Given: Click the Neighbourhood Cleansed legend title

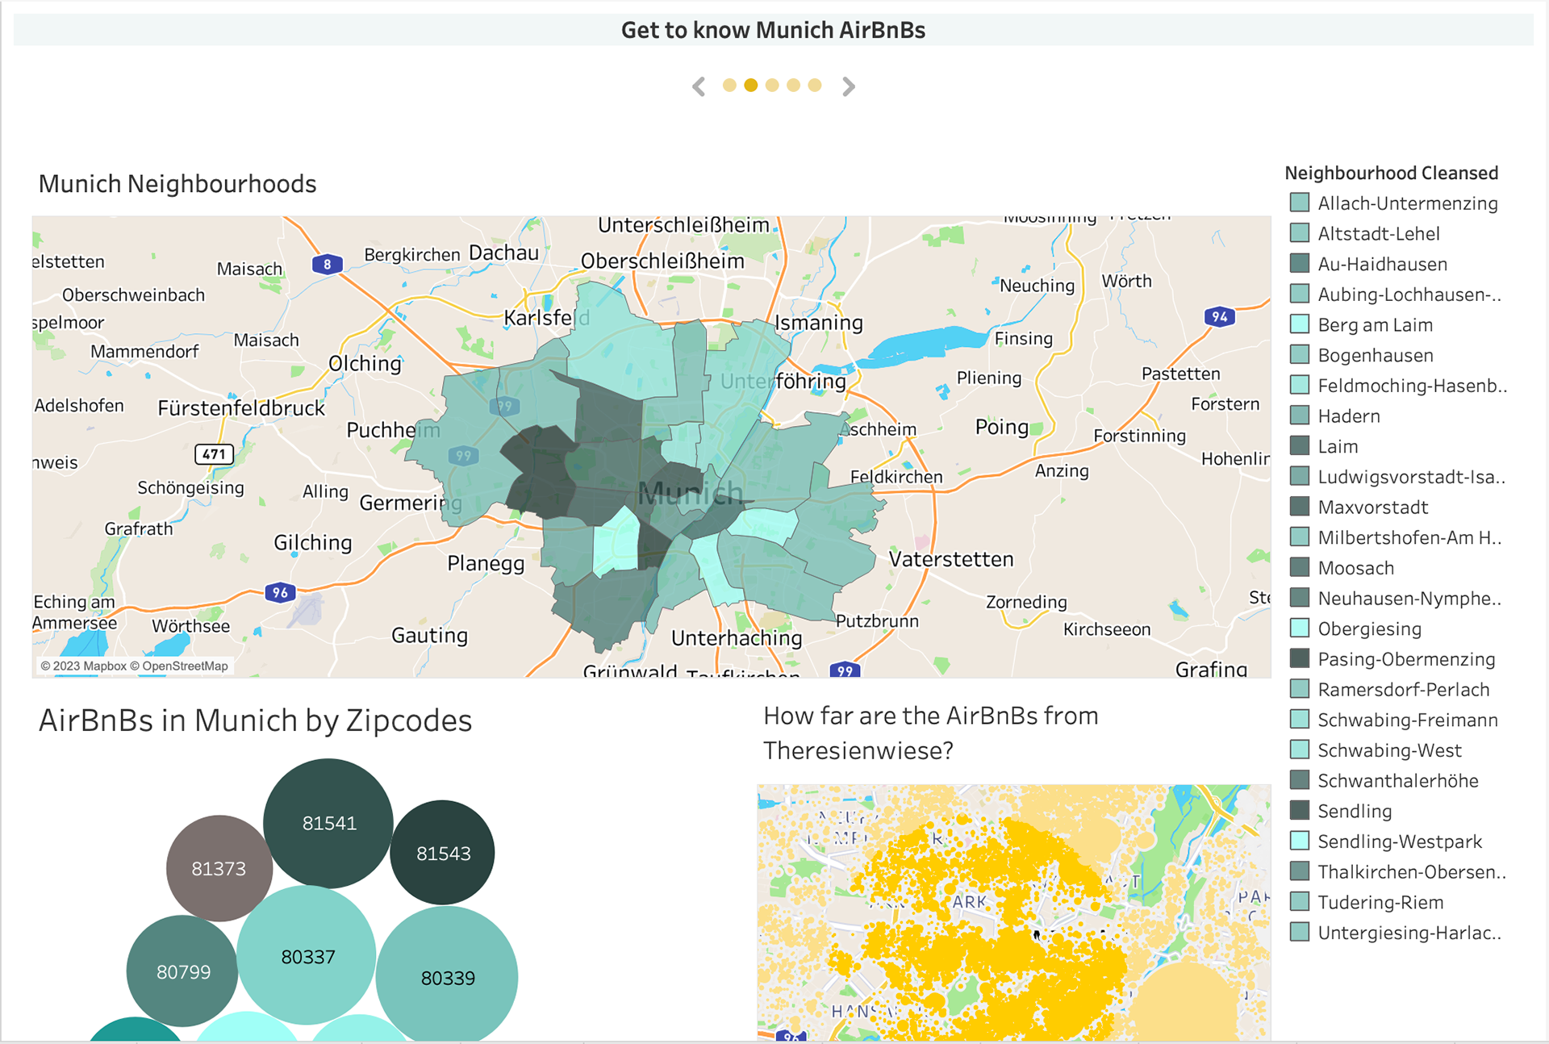Looking at the screenshot, I should [1391, 173].
